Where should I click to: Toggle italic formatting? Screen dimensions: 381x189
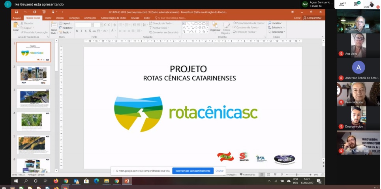(x=81, y=31)
